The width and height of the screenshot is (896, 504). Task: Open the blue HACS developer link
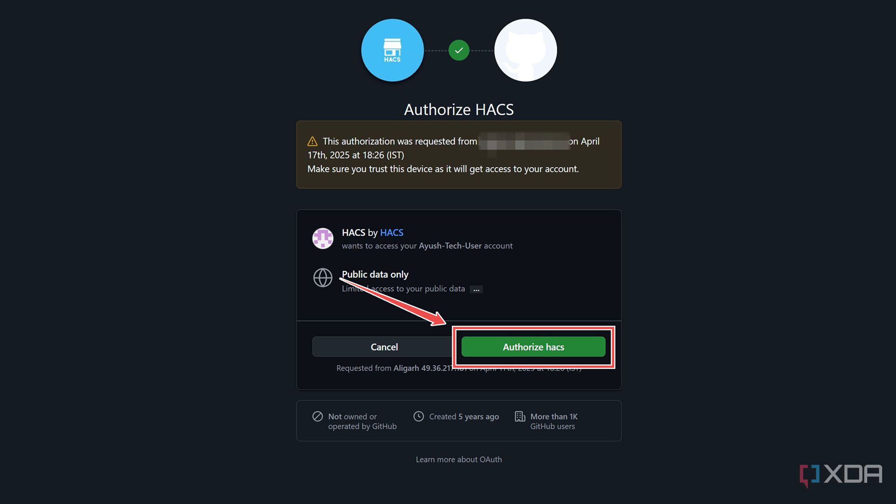click(392, 232)
